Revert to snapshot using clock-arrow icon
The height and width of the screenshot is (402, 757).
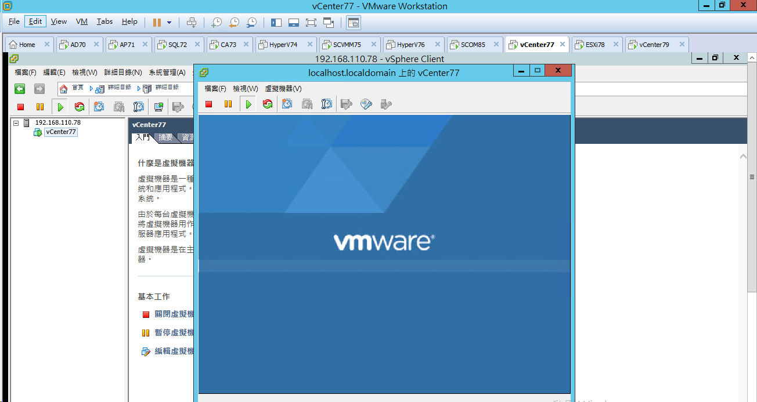click(234, 22)
